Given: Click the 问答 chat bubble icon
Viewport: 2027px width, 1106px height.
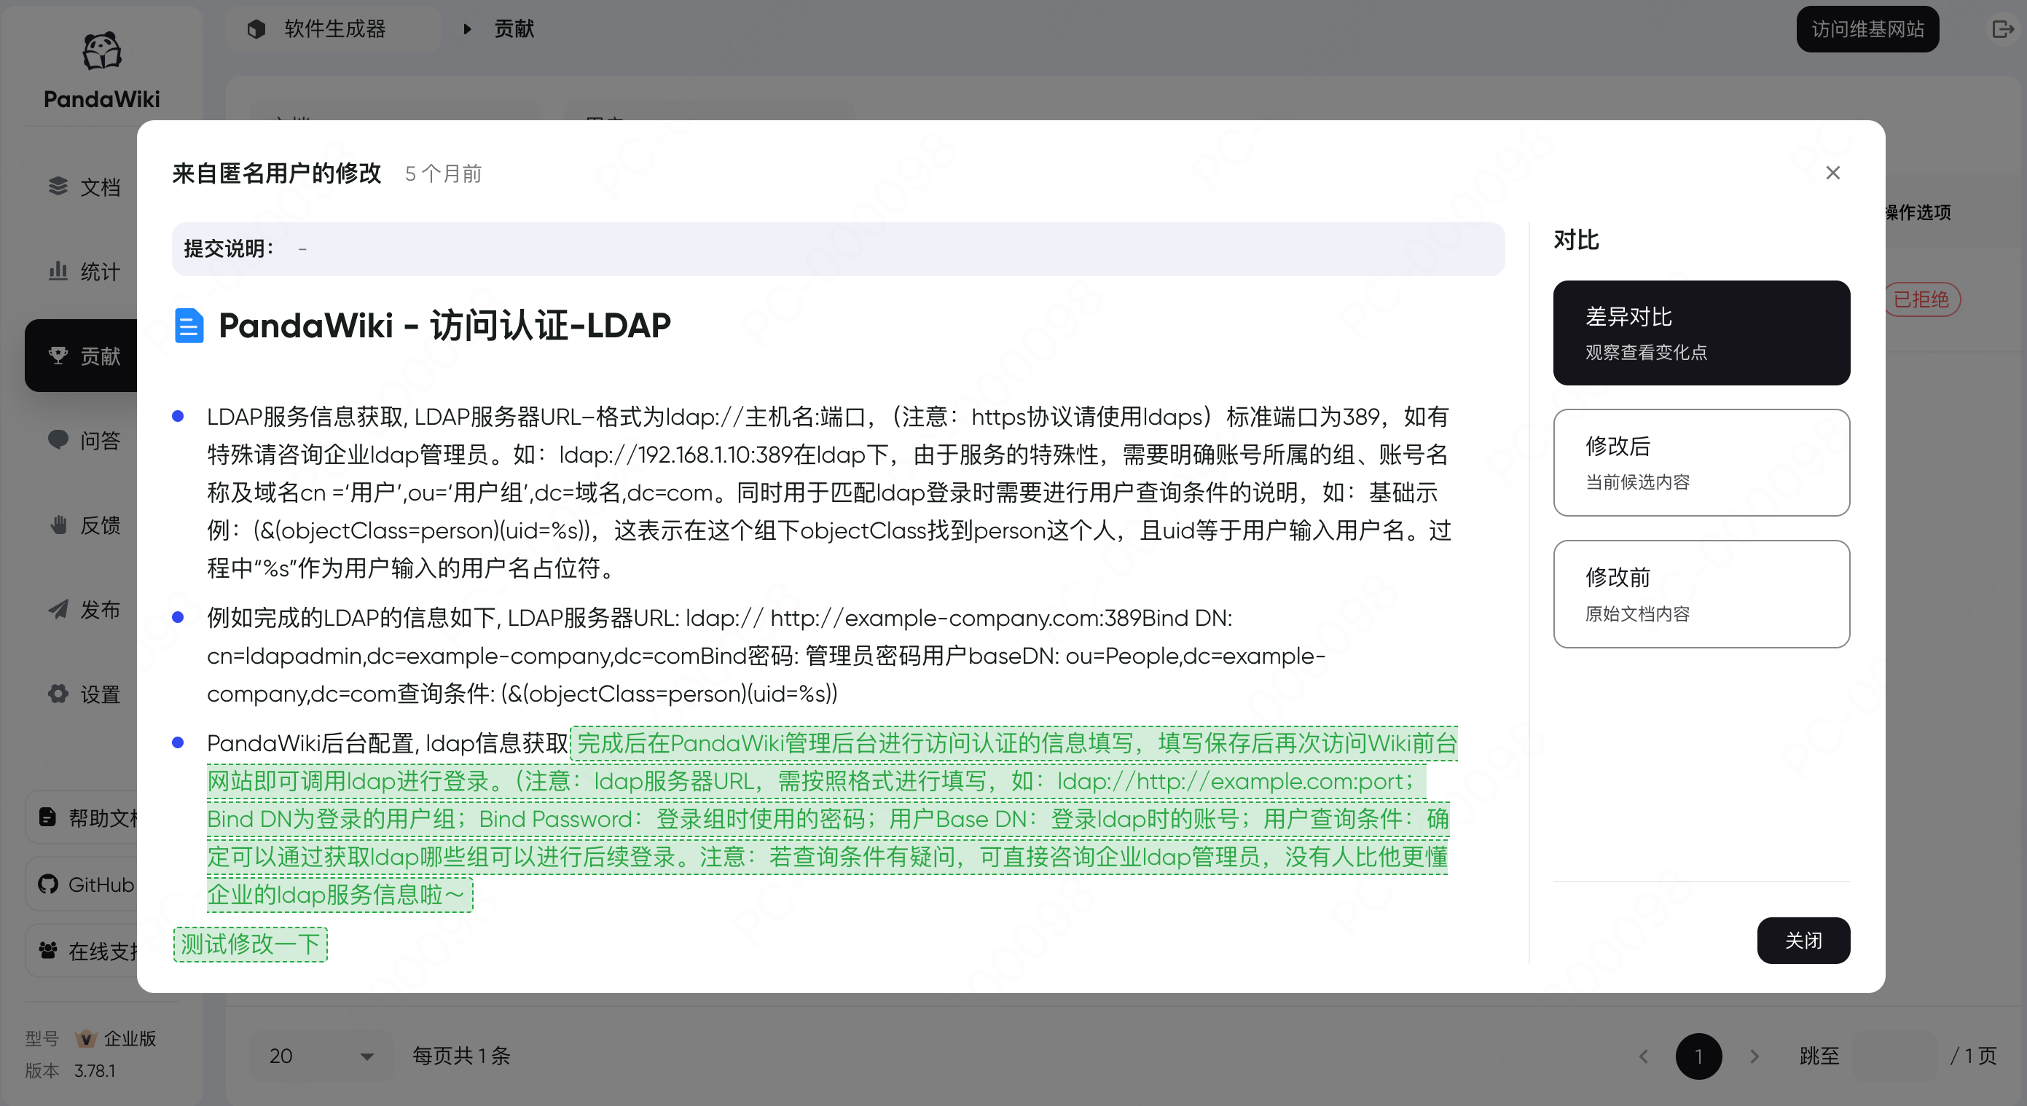Looking at the screenshot, I should pos(58,439).
